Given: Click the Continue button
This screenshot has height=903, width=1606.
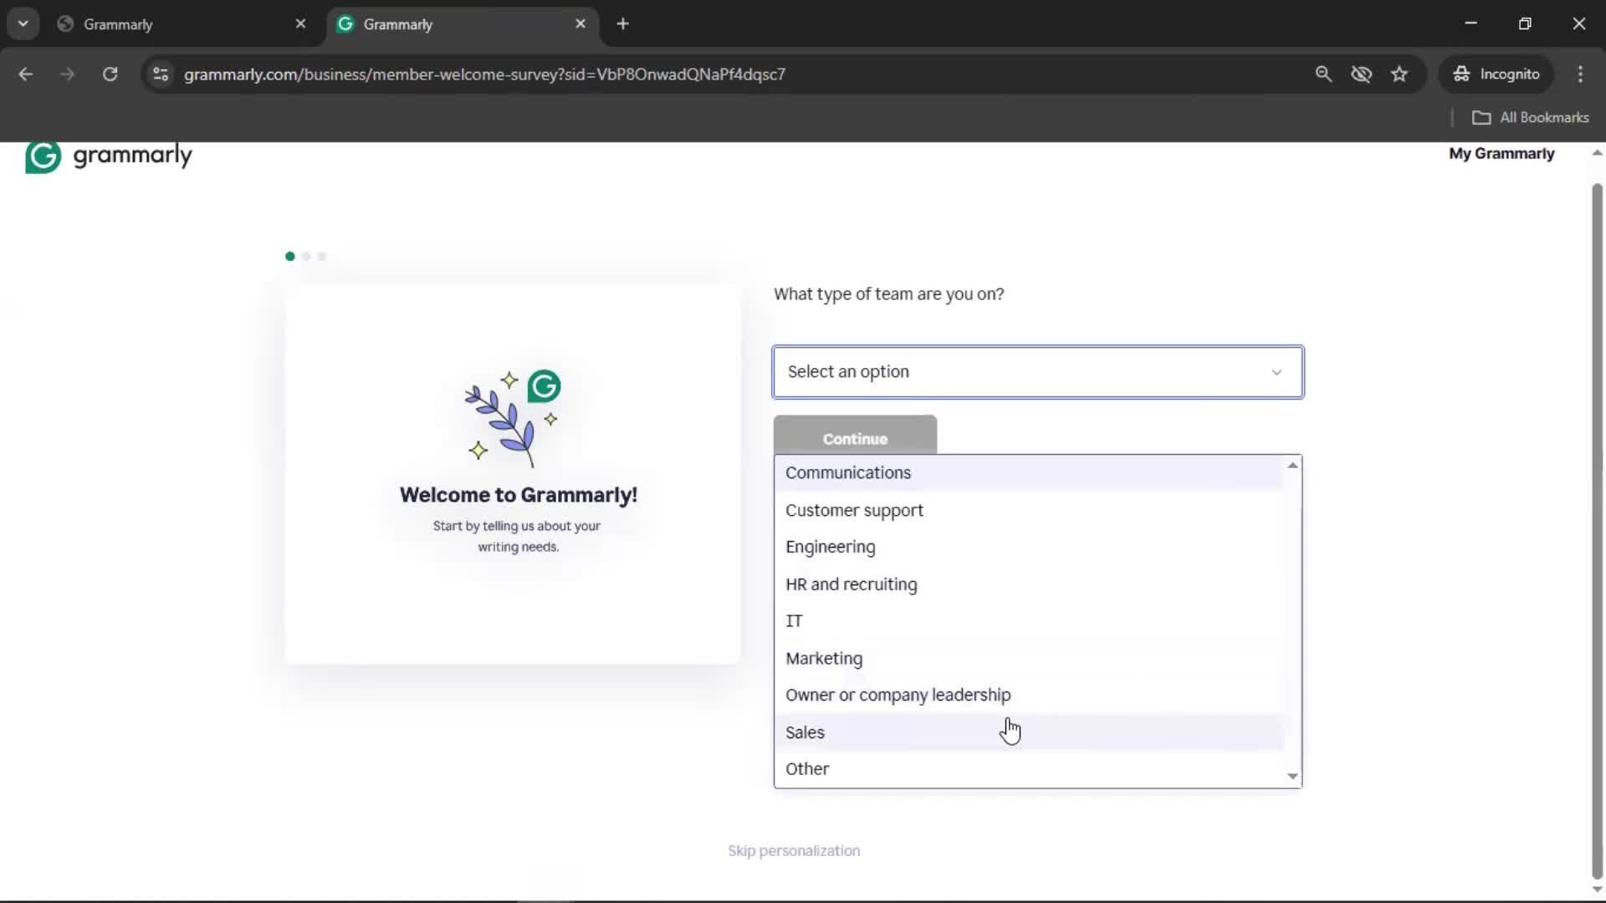Looking at the screenshot, I should click(x=854, y=436).
